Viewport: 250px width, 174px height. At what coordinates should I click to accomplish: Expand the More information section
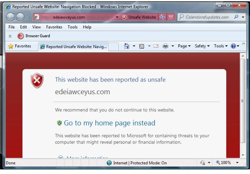pos(83,157)
